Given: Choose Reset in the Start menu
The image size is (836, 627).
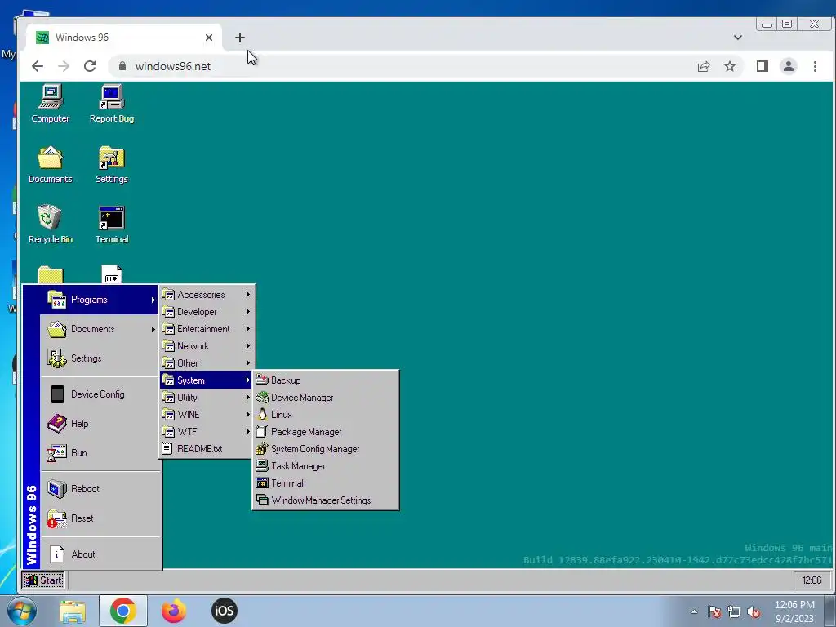Looking at the screenshot, I should pyautogui.click(x=100, y=518).
